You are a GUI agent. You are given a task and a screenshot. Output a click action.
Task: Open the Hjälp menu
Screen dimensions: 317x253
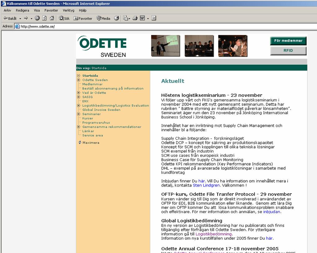tap(83, 10)
